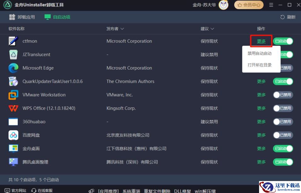Open the user avatar profile picture
301x193 pixels.
223,5
